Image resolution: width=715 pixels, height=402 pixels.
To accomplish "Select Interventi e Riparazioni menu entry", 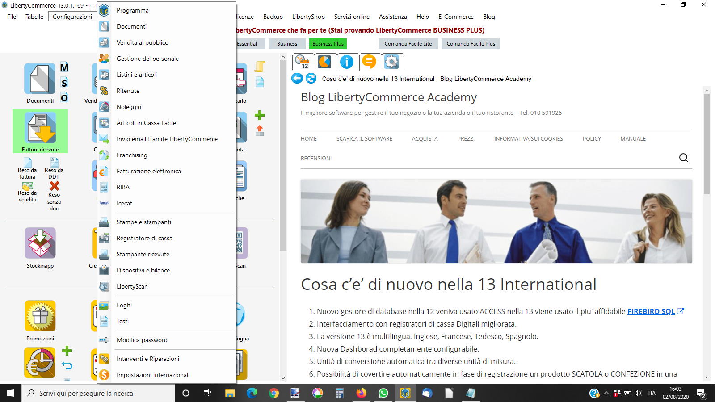I will click(x=166, y=359).
